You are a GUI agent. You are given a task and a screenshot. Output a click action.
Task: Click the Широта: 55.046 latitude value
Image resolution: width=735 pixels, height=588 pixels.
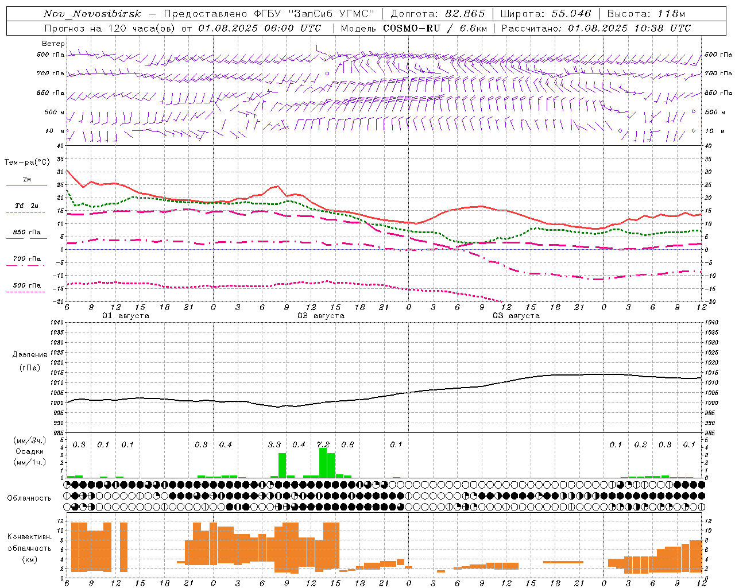[546, 14]
